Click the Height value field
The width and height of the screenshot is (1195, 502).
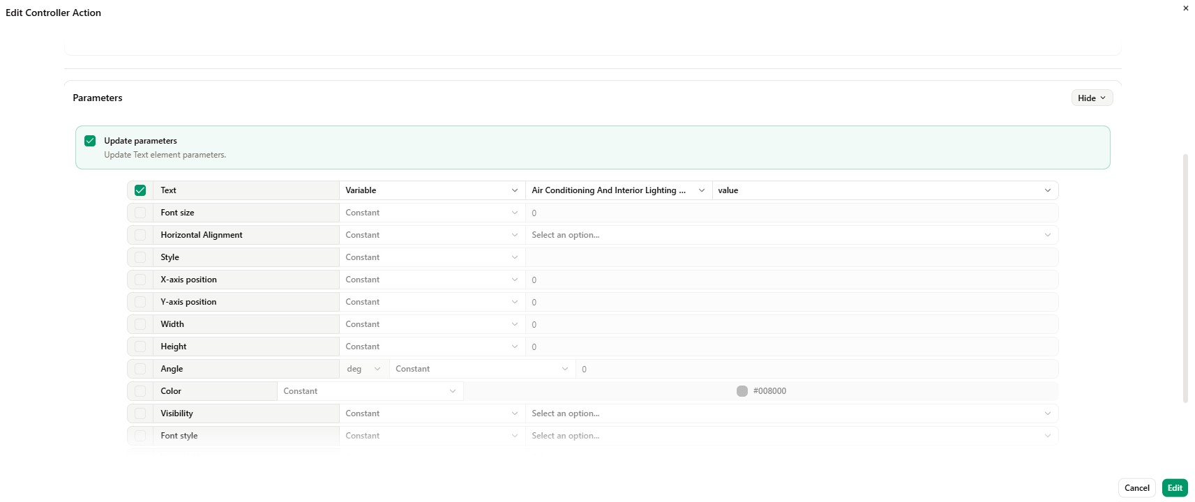click(x=792, y=347)
